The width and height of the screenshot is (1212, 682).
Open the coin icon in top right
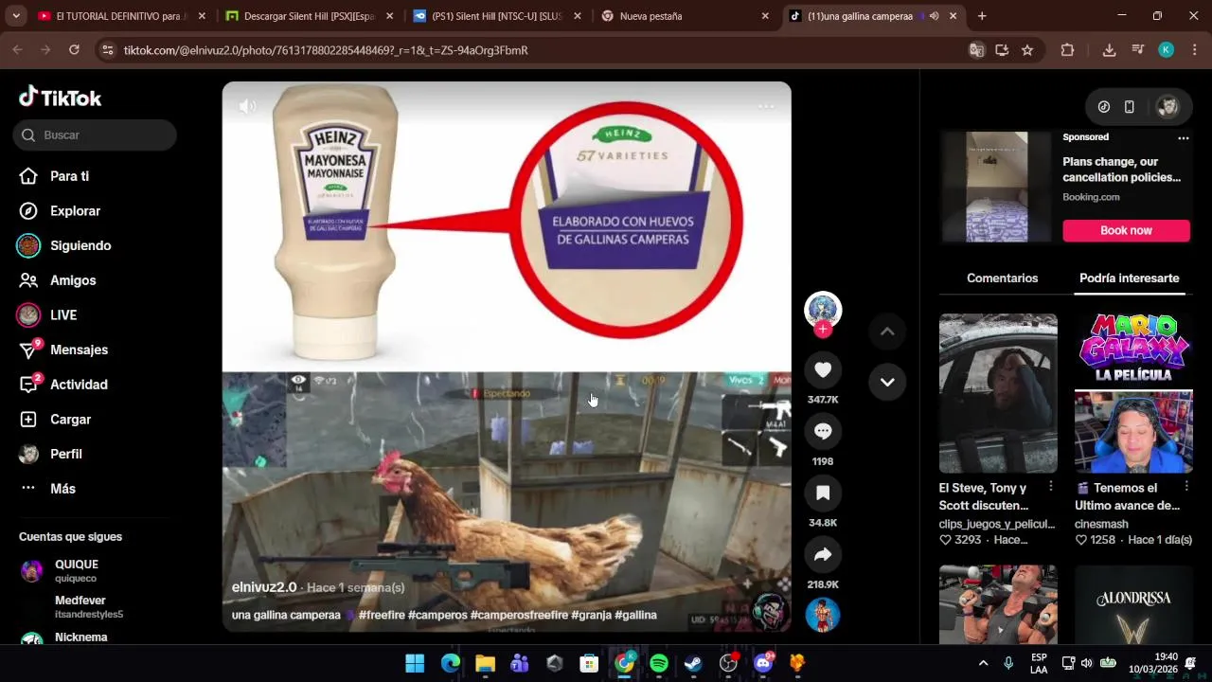pos(1104,107)
